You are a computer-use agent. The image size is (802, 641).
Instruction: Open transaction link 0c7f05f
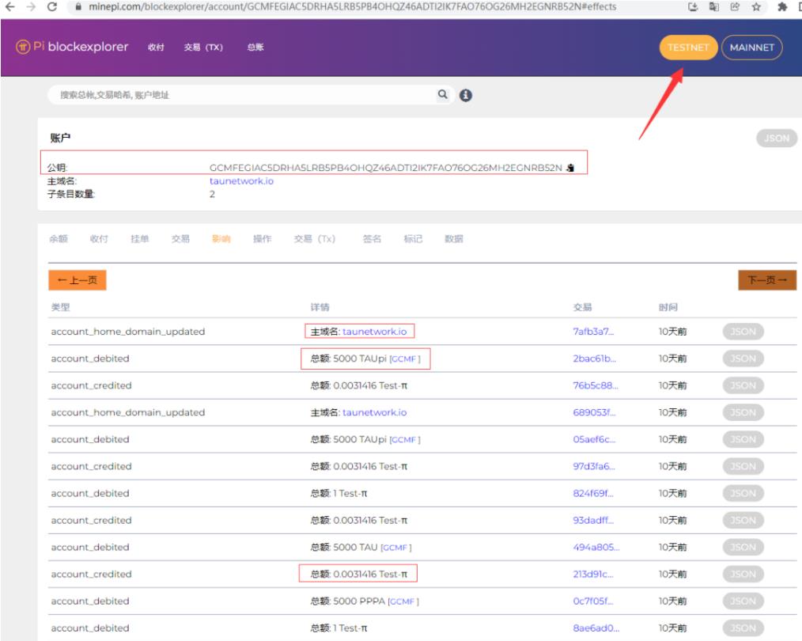pos(593,601)
